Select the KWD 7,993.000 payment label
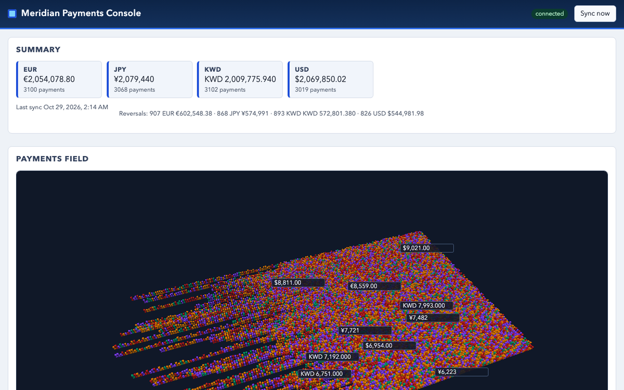Screen dimensions: 624x390 [427, 306]
